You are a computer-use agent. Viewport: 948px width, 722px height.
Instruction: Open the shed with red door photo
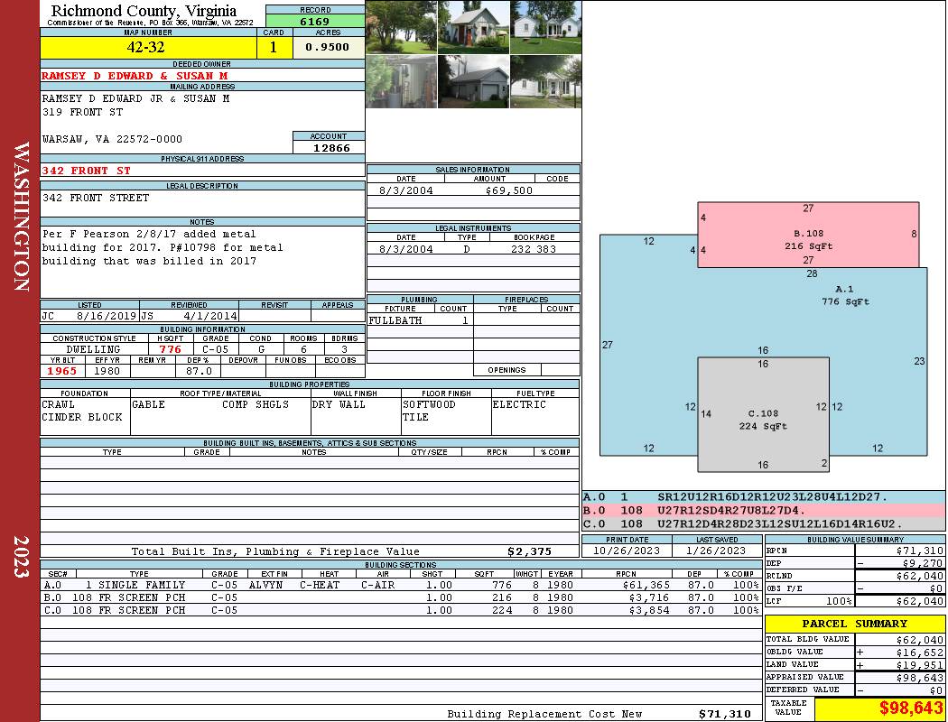pos(473,26)
